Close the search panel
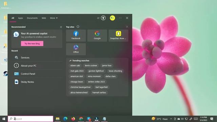The height and width of the screenshot is (122, 217). coord(127,18)
